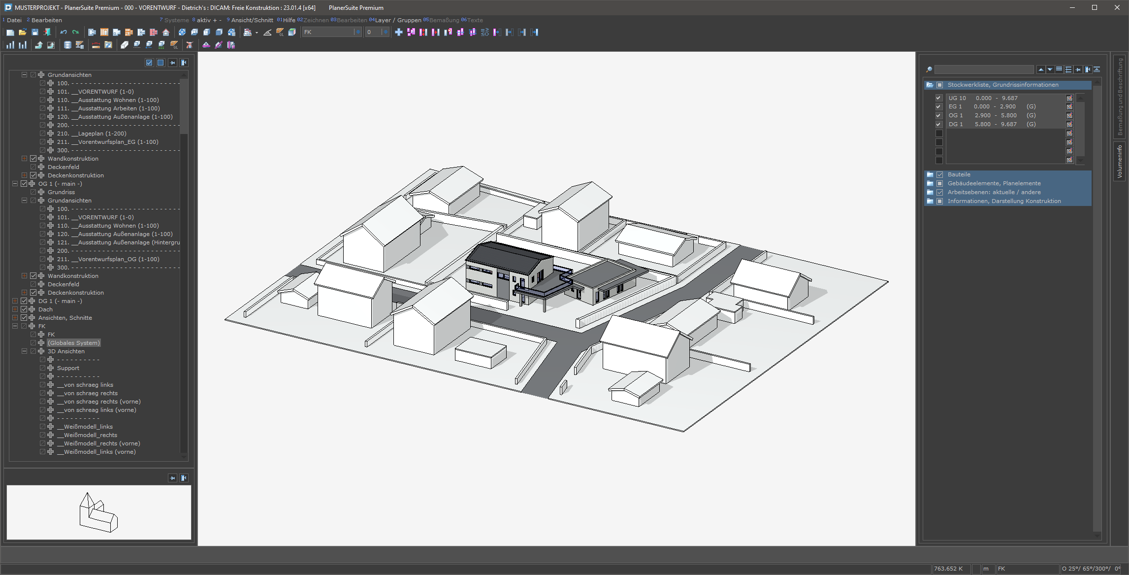Open the FK combo box dropdown
This screenshot has width=1129, height=575.
[357, 33]
